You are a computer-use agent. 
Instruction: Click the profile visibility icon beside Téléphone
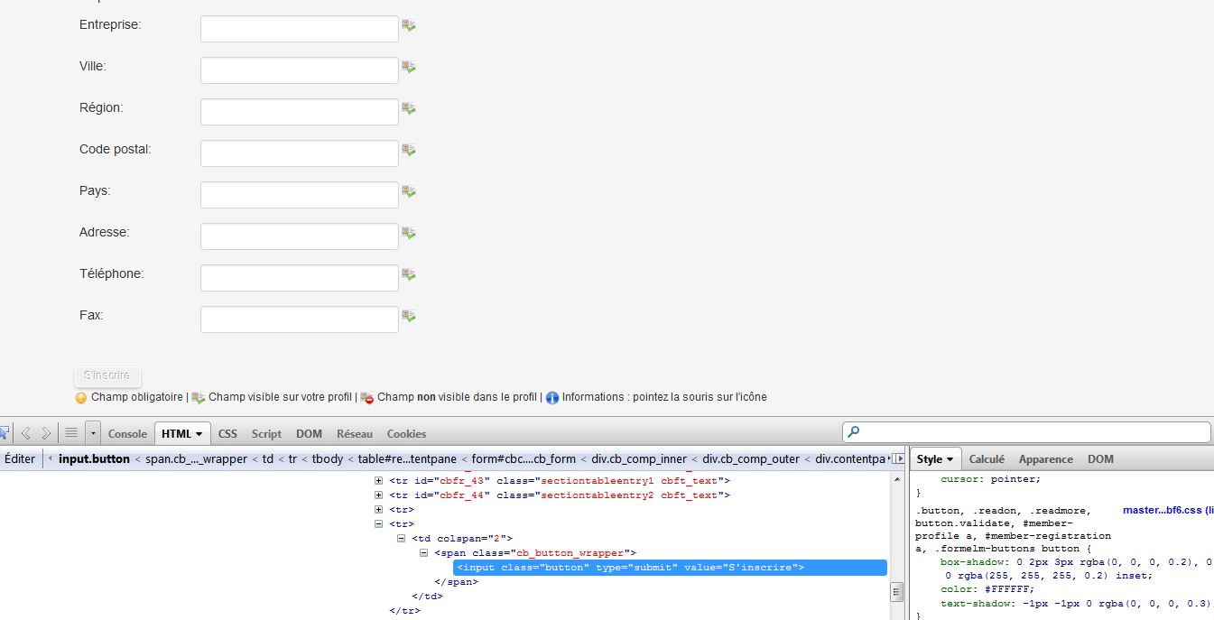point(409,275)
